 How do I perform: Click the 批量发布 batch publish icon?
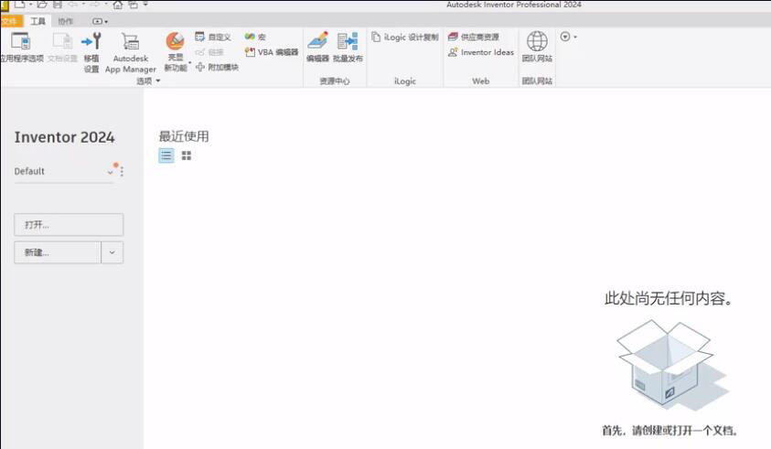pyautogui.click(x=348, y=41)
